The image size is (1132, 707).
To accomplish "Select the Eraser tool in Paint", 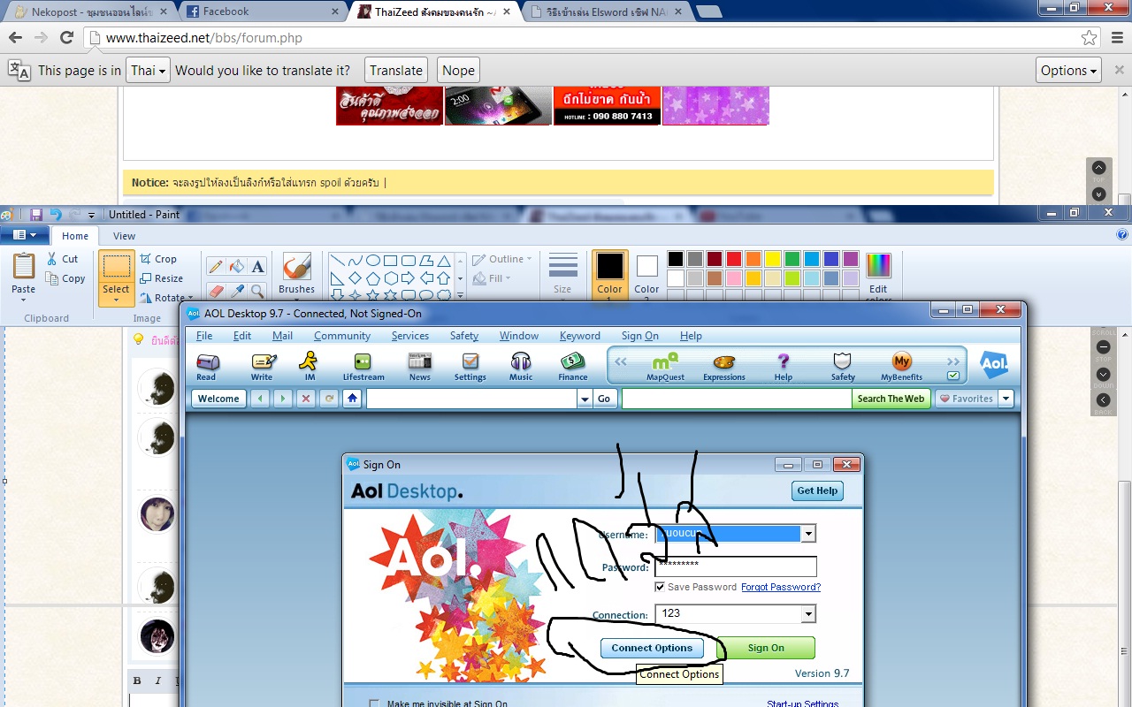I will pos(216,290).
